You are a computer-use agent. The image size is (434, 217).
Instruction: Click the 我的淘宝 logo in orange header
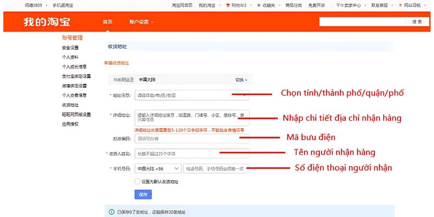point(47,22)
